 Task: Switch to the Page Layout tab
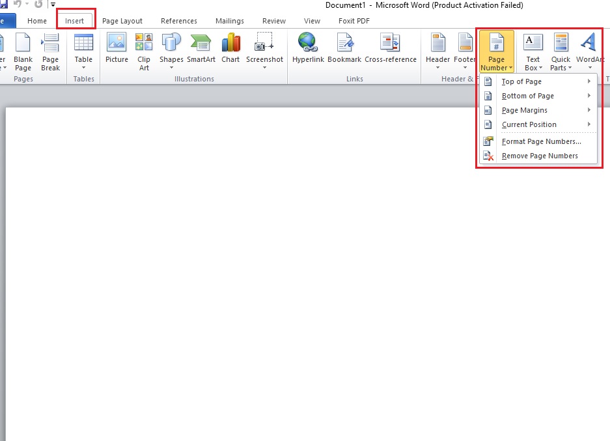tap(122, 21)
